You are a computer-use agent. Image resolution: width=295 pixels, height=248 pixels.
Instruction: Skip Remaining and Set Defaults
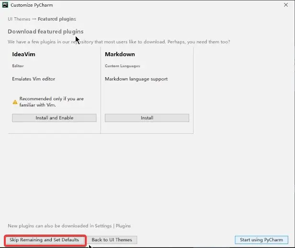coord(45,240)
